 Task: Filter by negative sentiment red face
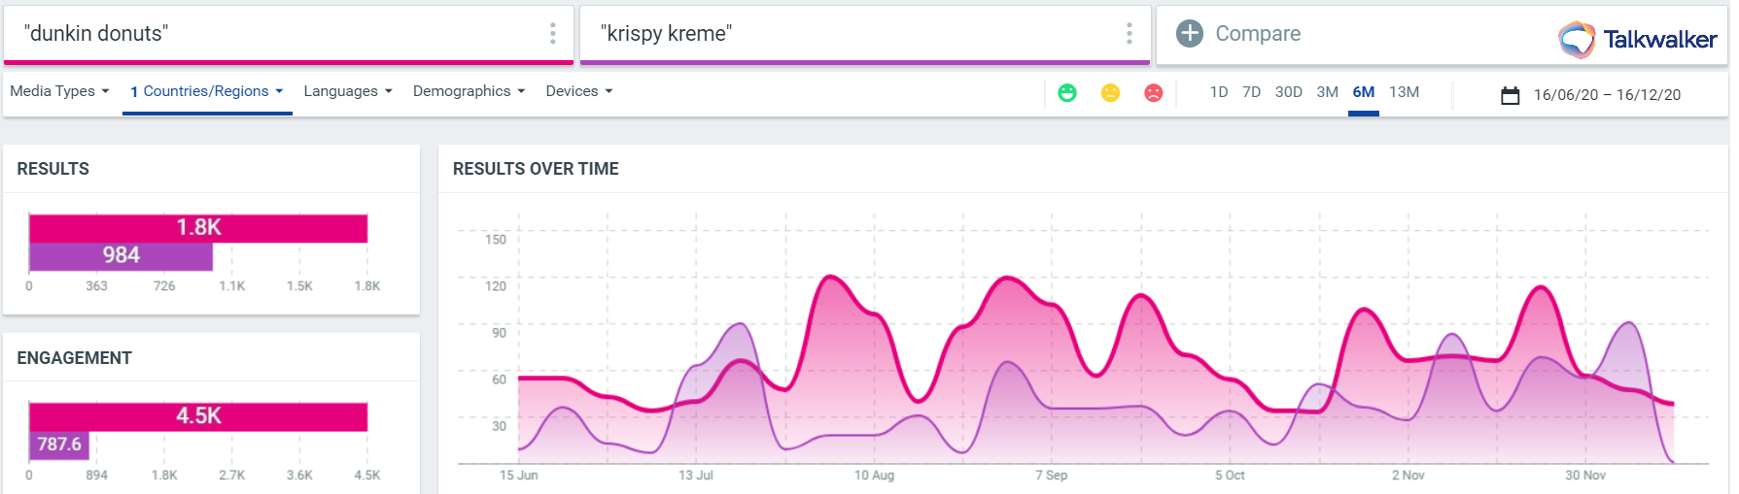[x=1153, y=93]
